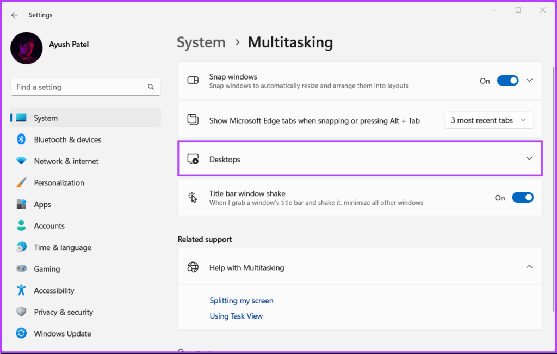This screenshot has height=354, width=557.
Task: Open Gaming settings
Action: (x=47, y=268)
